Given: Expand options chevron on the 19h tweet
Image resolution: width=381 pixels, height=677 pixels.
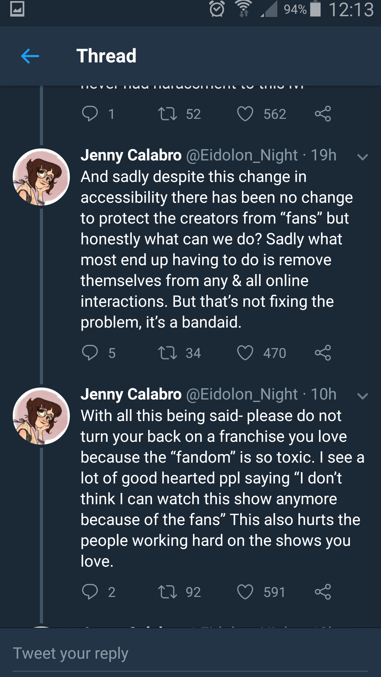Looking at the screenshot, I should [x=363, y=157].
